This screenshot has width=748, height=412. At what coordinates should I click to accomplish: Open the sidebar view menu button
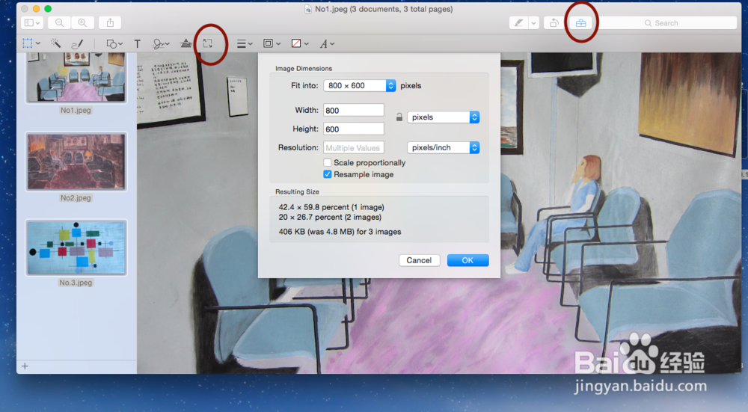[32, 23]
